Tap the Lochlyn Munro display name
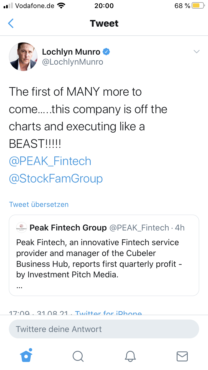The width and height of the screenshot is (208, 370). 71,52
